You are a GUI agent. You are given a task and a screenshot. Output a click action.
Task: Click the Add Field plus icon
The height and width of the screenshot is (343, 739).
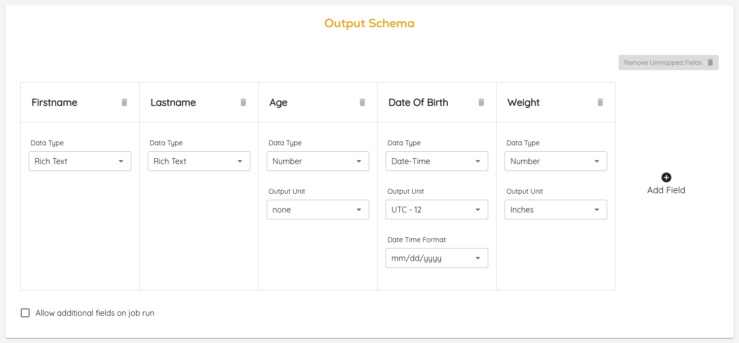pyautogui.click(x=666, y=177)
